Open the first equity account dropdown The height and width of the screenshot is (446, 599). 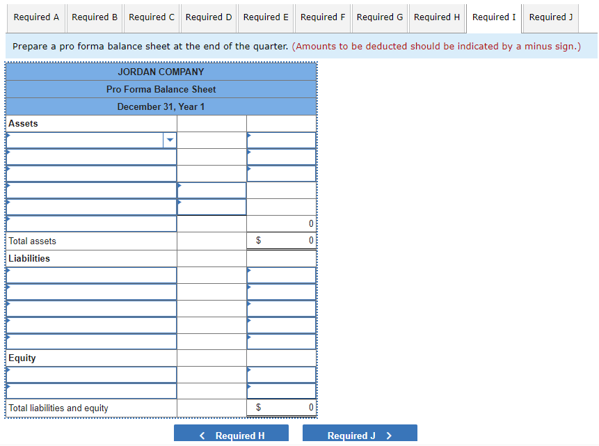pos(90,374)
